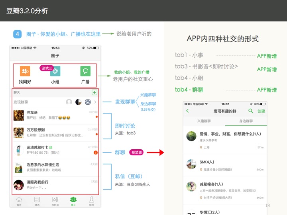This screenshot has width=287, height=215.
Task: Open the 找同好 orange icon
Action: point(25,71)
